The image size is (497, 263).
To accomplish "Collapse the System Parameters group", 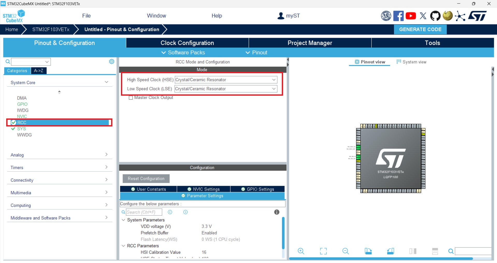I will coord(124,220).
